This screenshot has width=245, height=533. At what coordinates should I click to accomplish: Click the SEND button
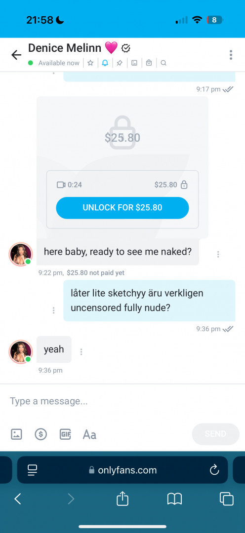216,434
